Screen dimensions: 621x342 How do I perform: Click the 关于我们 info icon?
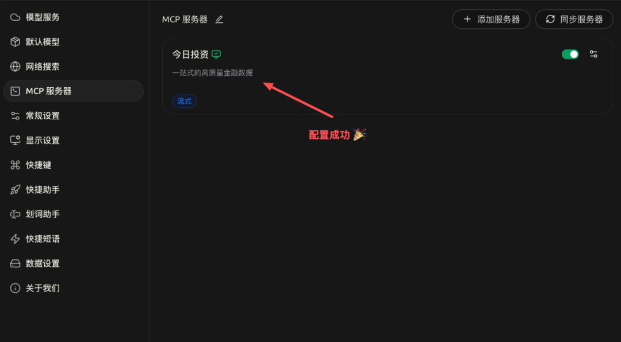point(15,288)
